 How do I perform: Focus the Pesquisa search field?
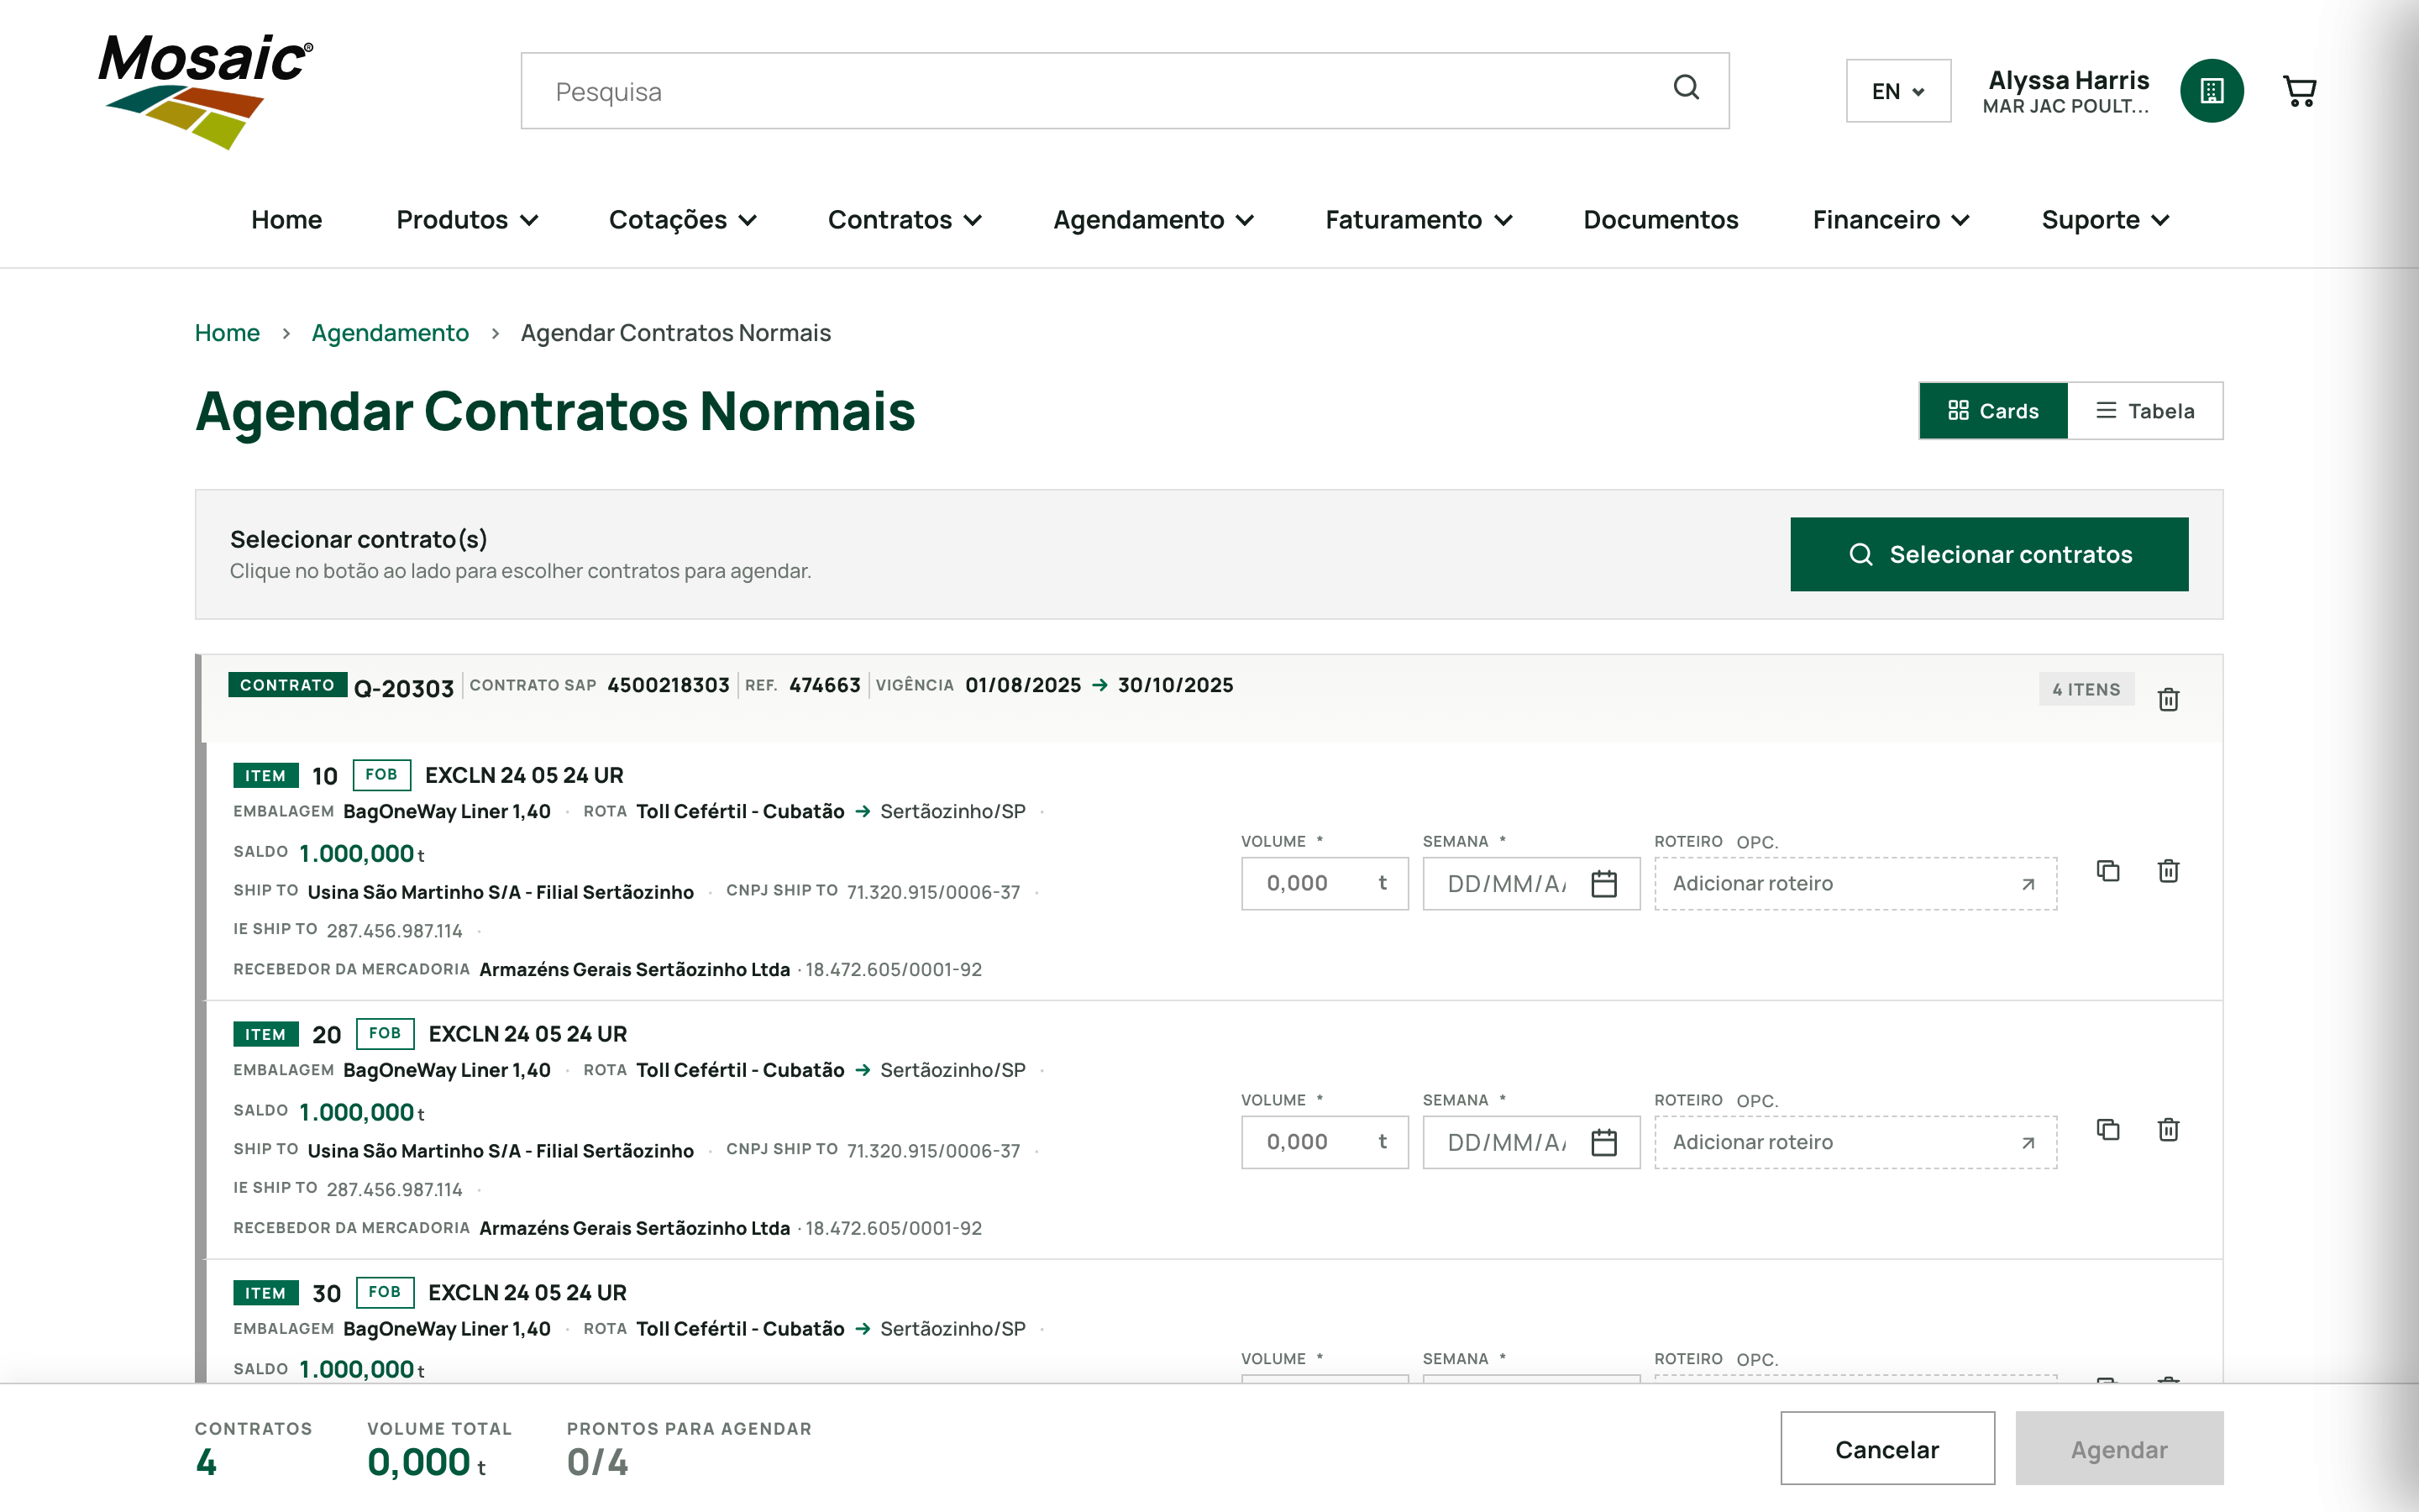pyautogui.click(x=1125, y=91)
